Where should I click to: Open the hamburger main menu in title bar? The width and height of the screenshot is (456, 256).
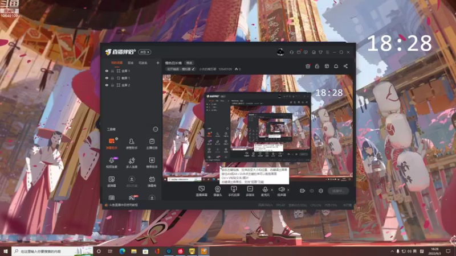pos(327,52)
